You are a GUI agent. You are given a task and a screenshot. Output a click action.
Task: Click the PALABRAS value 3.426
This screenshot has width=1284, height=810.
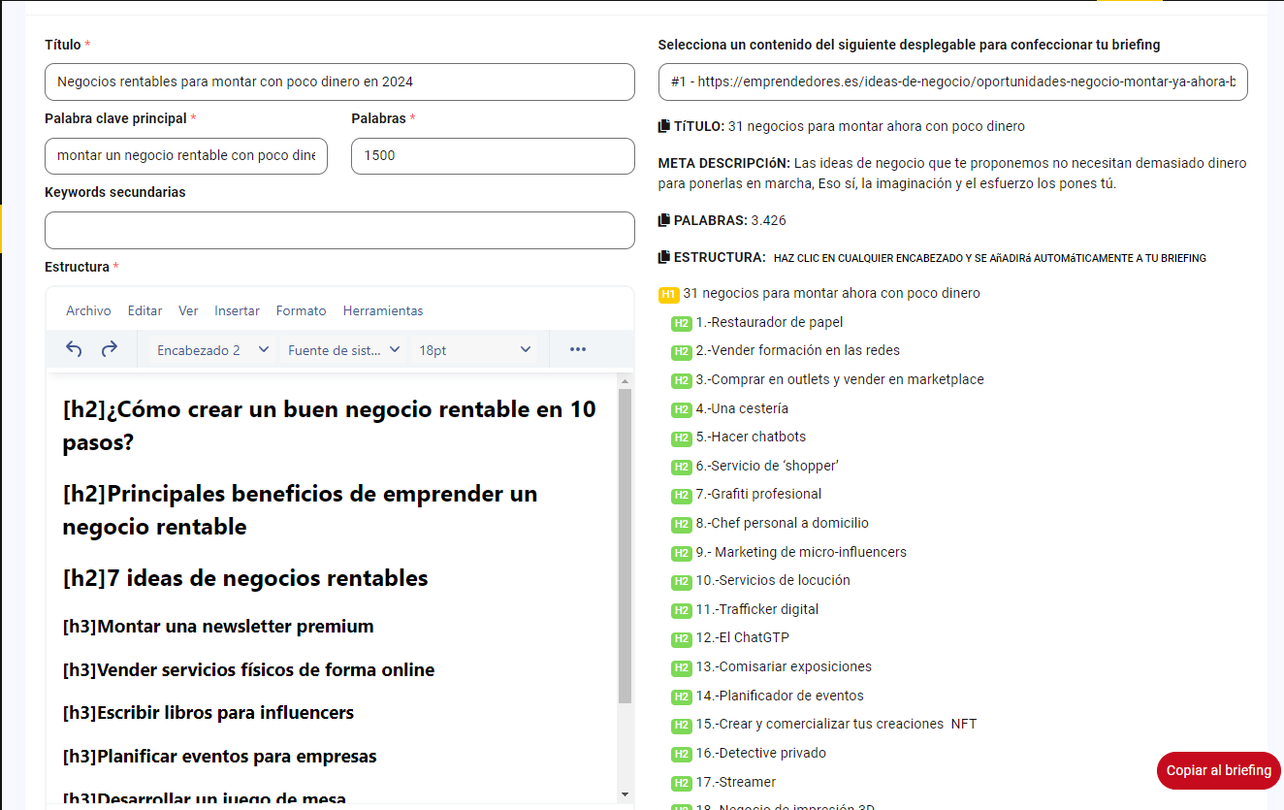[769, 220]
